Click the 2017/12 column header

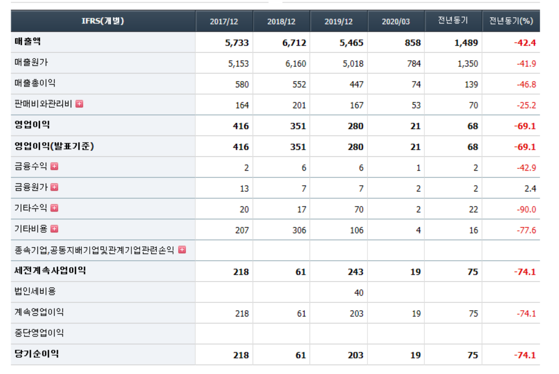coord(224,22)
